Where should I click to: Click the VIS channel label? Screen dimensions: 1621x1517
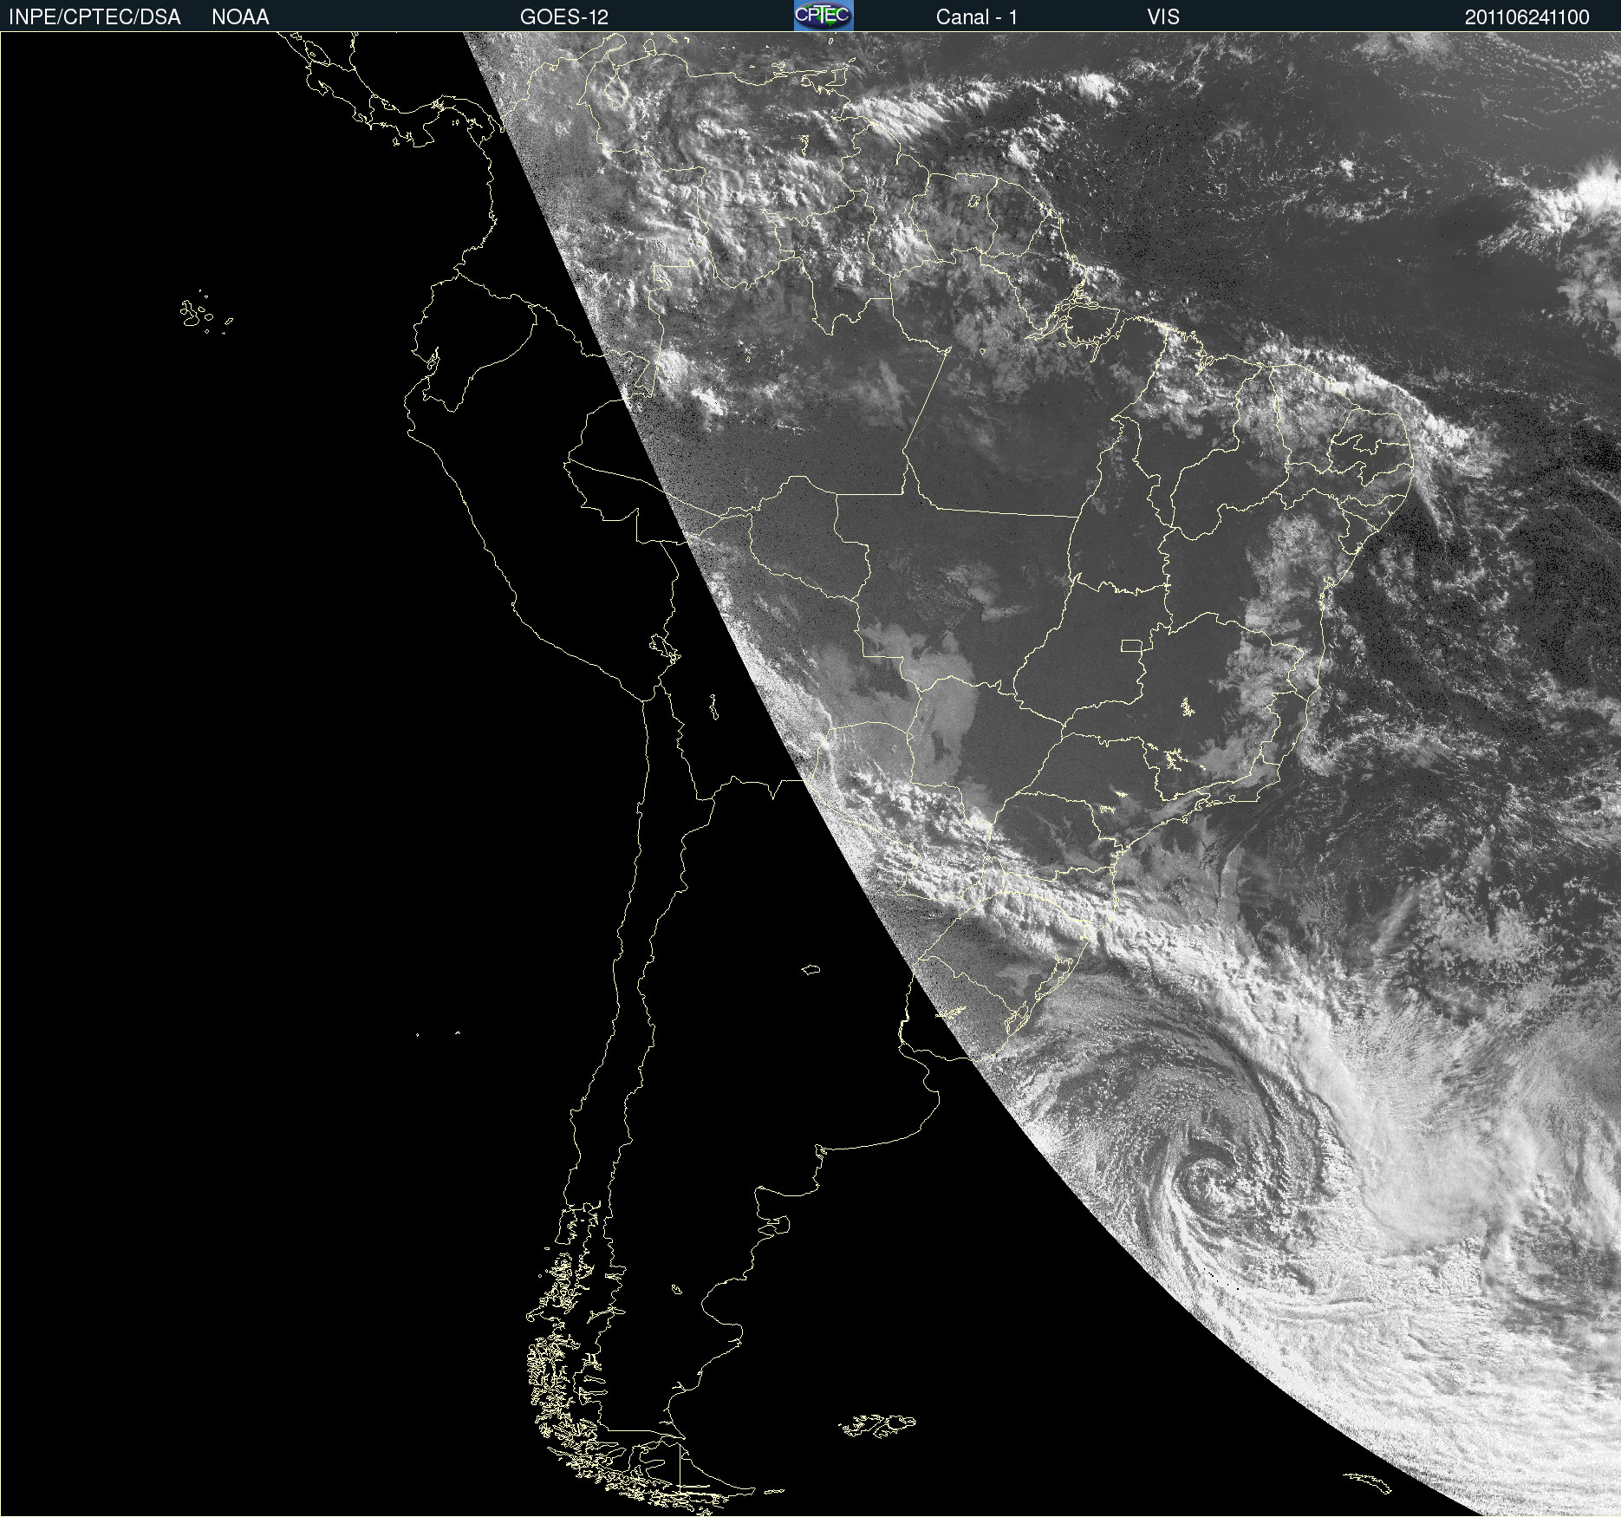(1163, 17)
